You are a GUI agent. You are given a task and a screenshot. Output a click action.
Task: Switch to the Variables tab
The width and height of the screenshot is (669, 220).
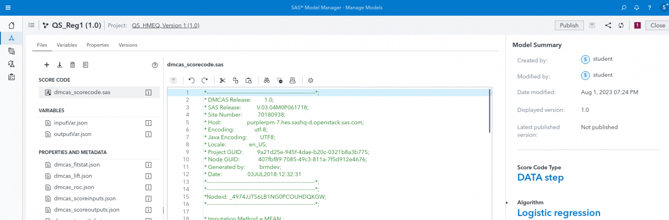(x=67, y=45)
